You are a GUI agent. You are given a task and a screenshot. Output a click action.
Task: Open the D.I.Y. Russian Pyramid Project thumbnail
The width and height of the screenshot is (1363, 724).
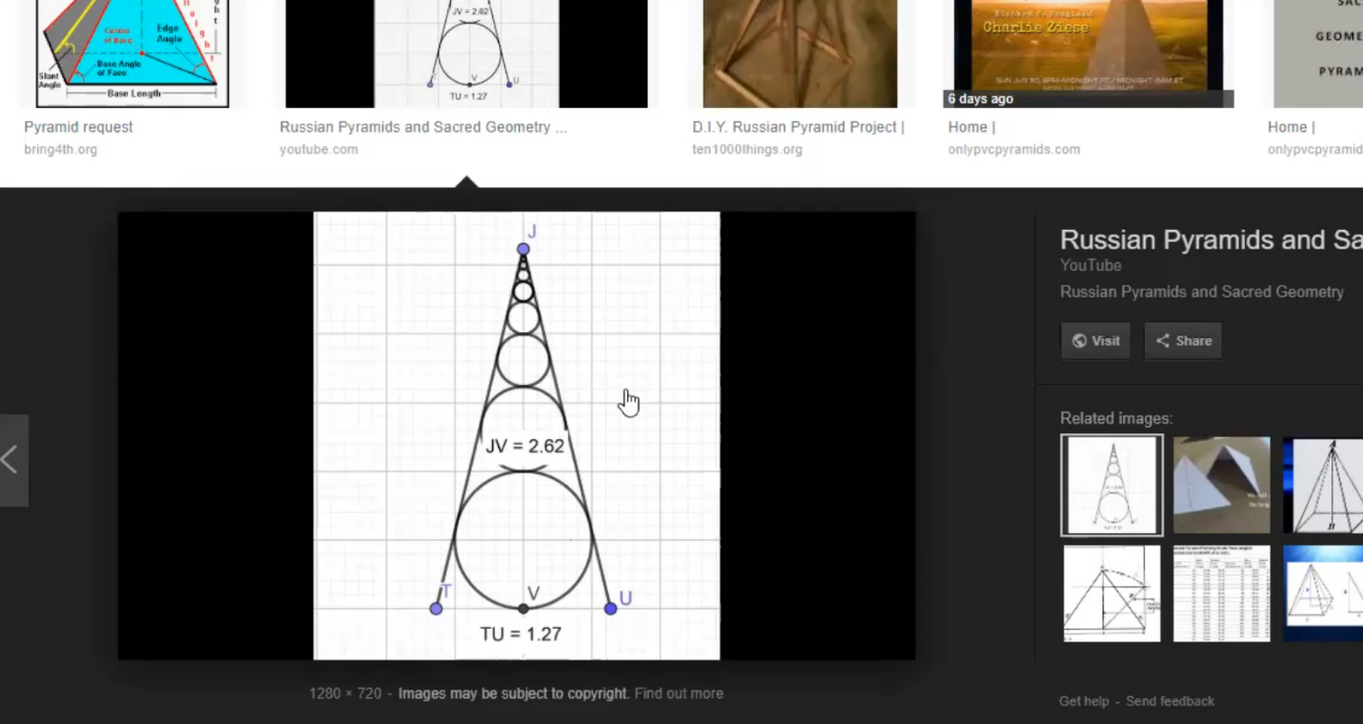click(800, 54)
